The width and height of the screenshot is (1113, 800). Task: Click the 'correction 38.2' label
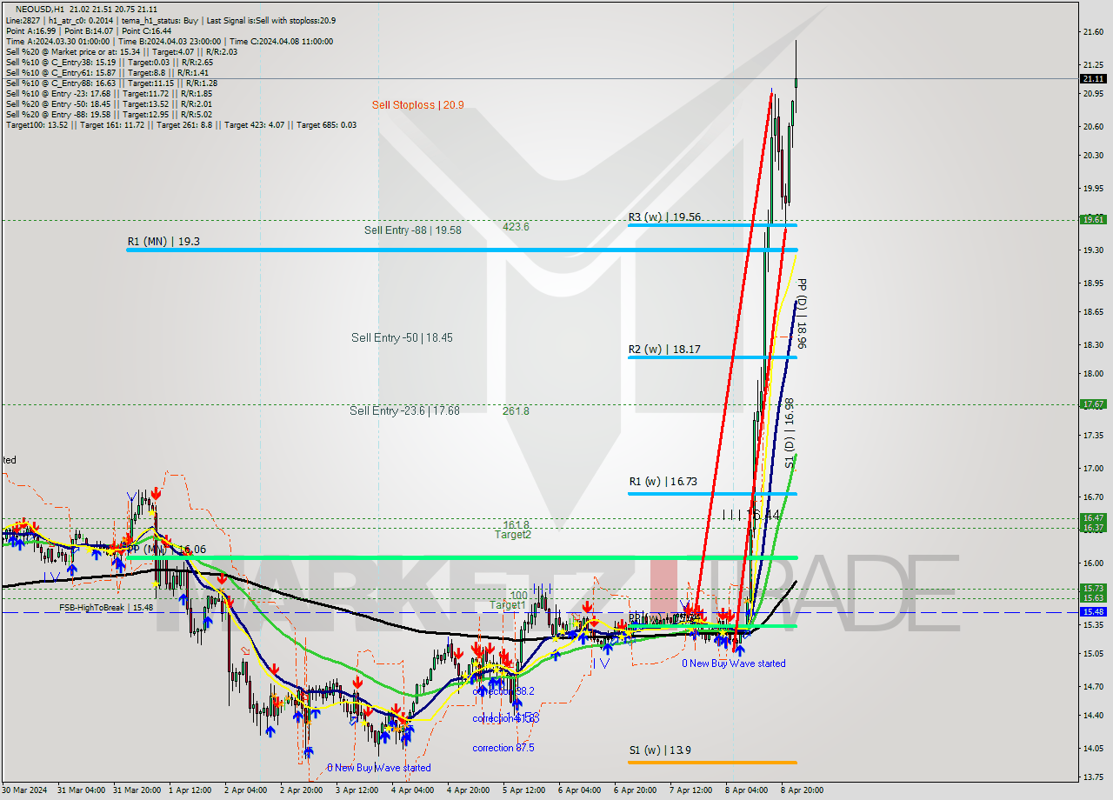pyautogui.click(x=503, y=691)
